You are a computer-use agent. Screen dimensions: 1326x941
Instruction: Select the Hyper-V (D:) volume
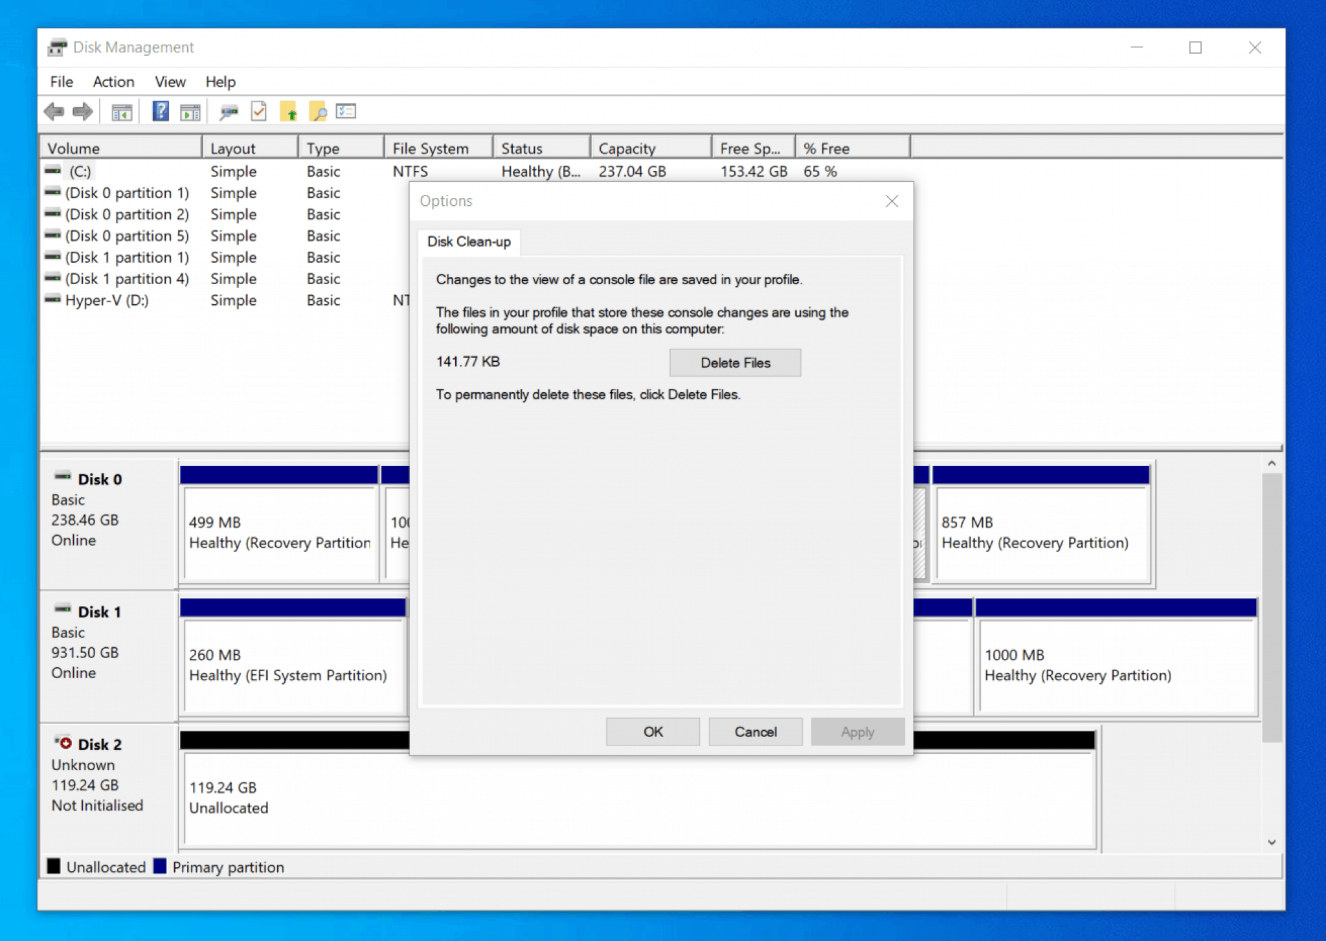tap(106, 300)
